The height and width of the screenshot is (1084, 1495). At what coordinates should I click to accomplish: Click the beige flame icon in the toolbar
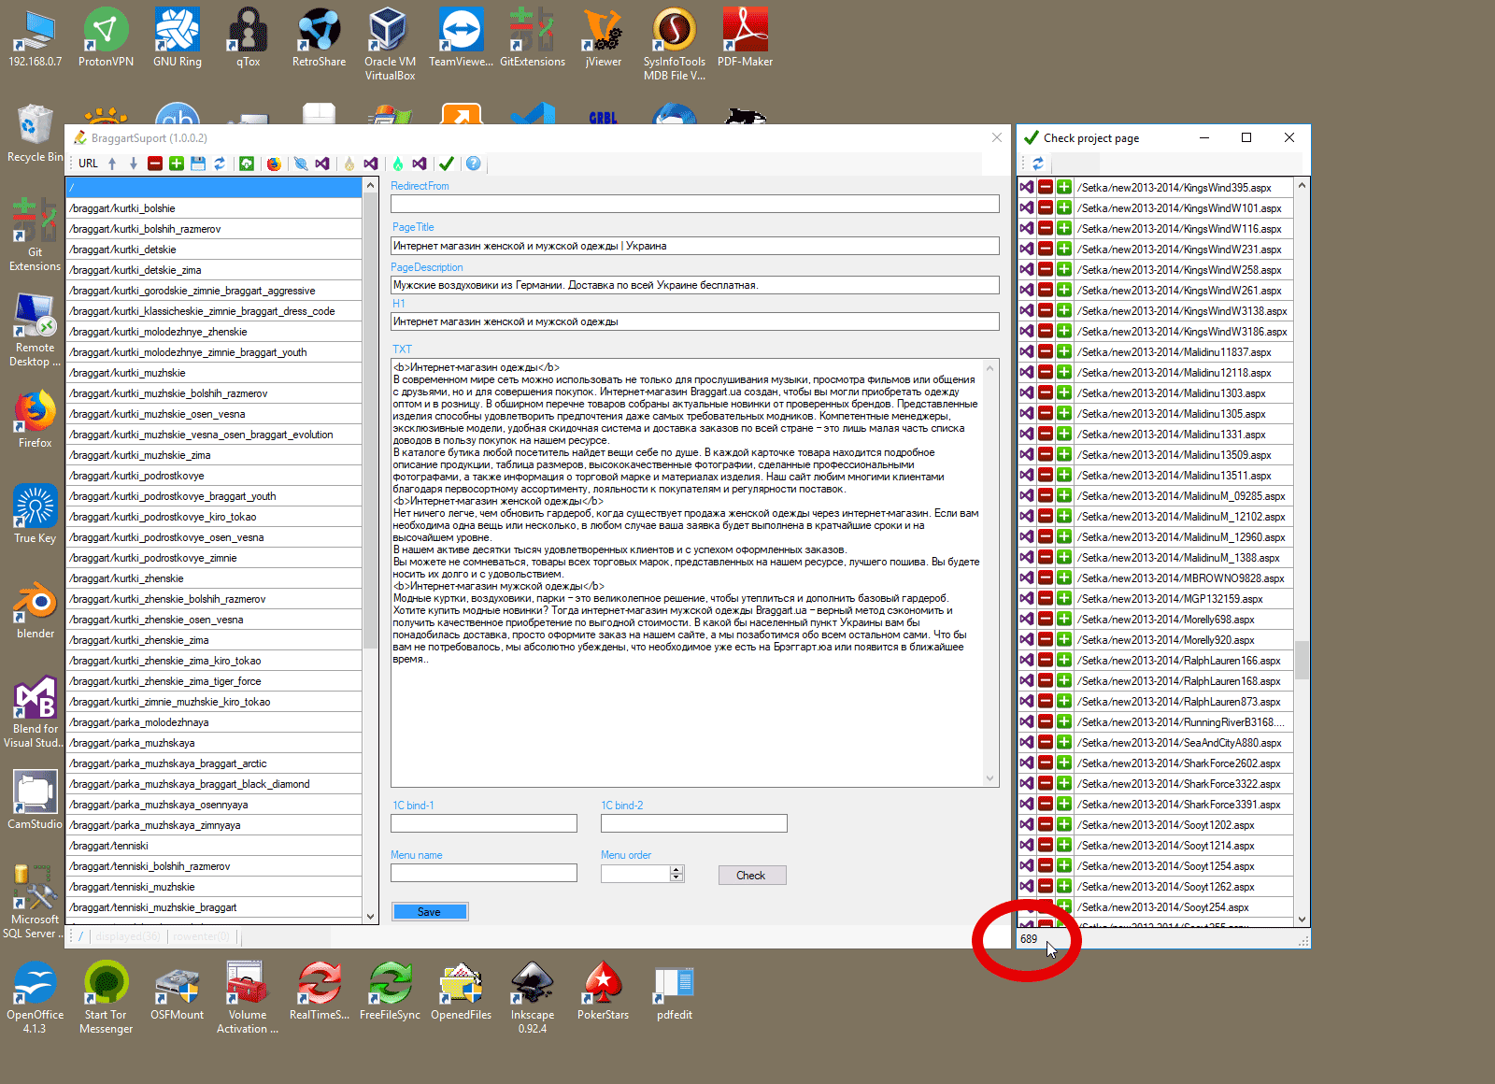tap(349, 164)
